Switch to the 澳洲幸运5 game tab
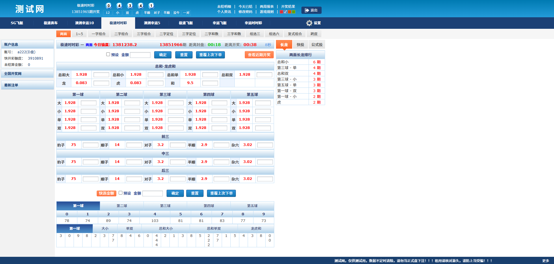Screen dimensions: 554x264 point(152,23)
